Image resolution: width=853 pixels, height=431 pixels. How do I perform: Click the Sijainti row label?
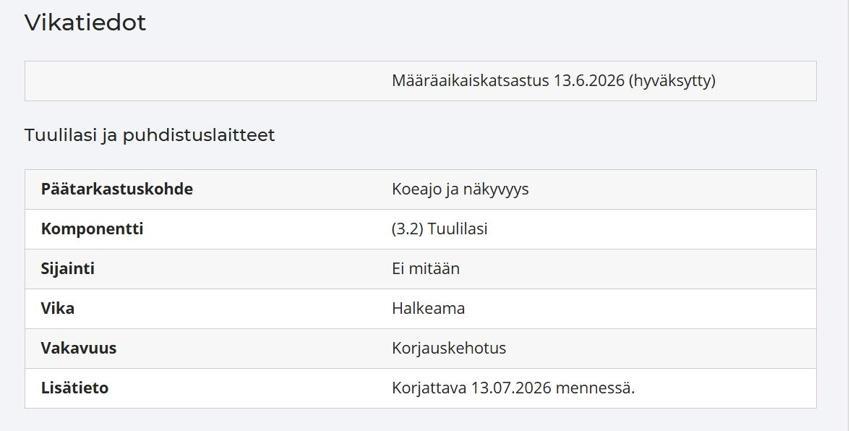tap(67, 269)
